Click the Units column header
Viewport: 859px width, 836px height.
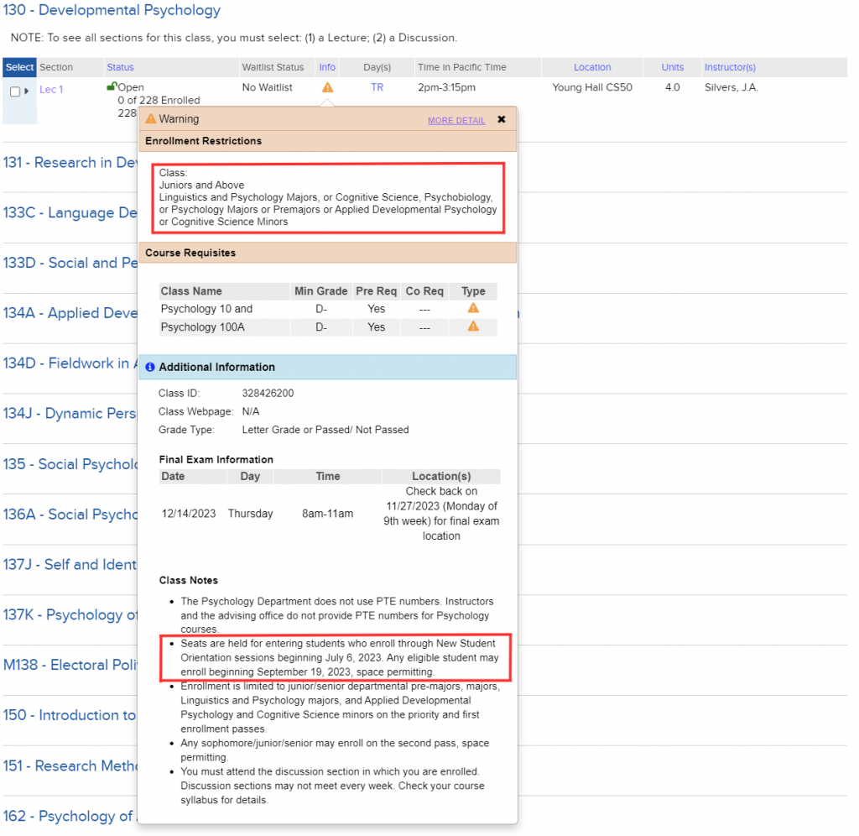coord(672,67)
